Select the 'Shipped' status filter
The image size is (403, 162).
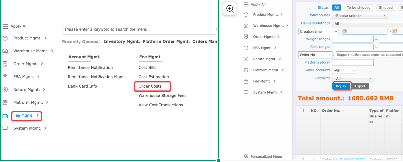tap(385, 8)
